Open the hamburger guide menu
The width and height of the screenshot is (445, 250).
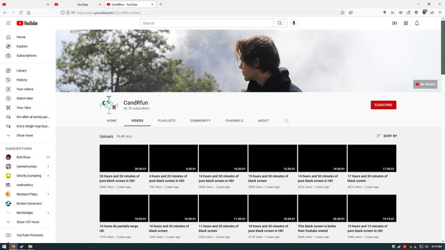click(8, 23)
